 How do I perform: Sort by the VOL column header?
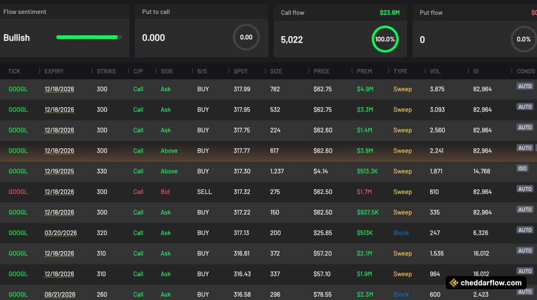[435, 71]
